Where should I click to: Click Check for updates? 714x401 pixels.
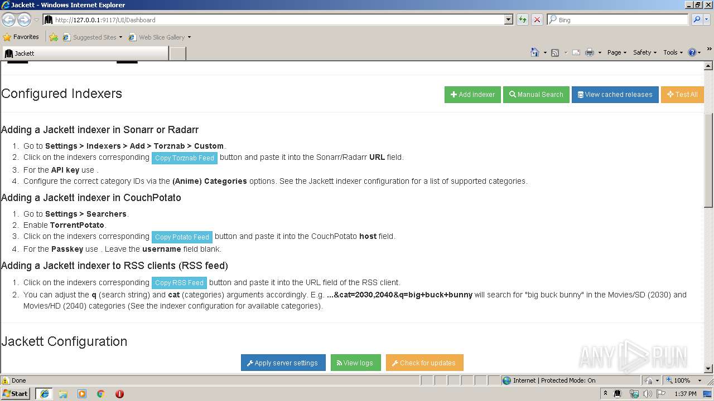(424, 363)
